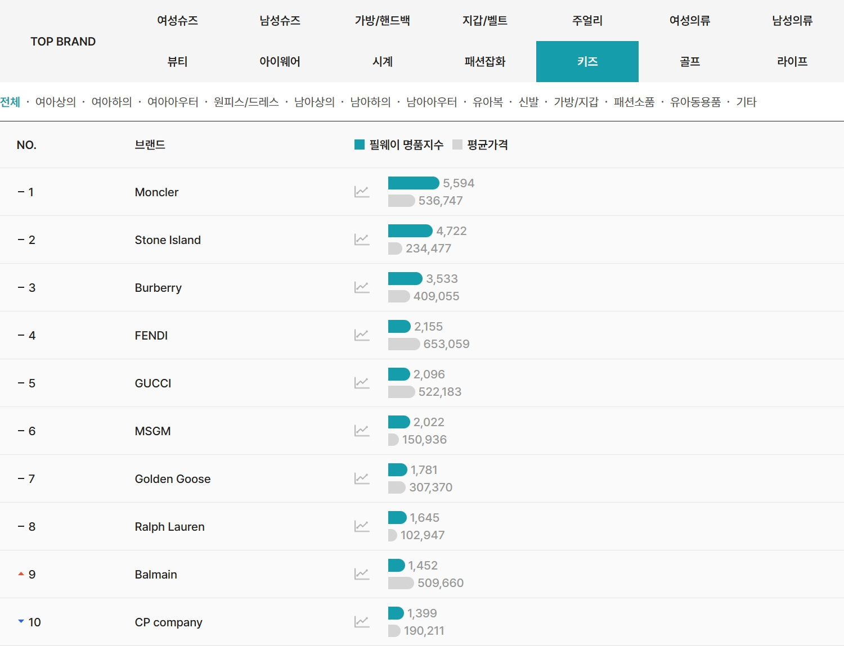Click FENDI's gray average price bar

pyautogui.click(x=404, y=344)
